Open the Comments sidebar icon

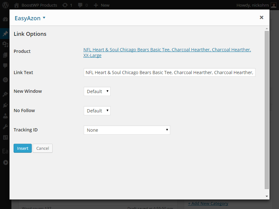pyautogui.click(x=5, y=66)
